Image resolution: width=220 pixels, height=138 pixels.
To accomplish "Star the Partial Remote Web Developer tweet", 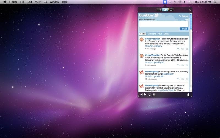I will click(x=187, y=65).
